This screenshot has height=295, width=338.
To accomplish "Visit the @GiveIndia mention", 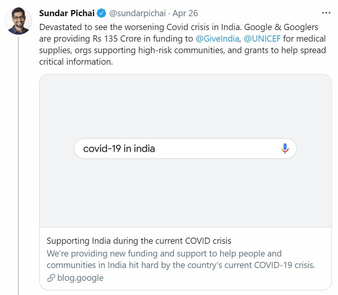I will [x=217, y=39].
